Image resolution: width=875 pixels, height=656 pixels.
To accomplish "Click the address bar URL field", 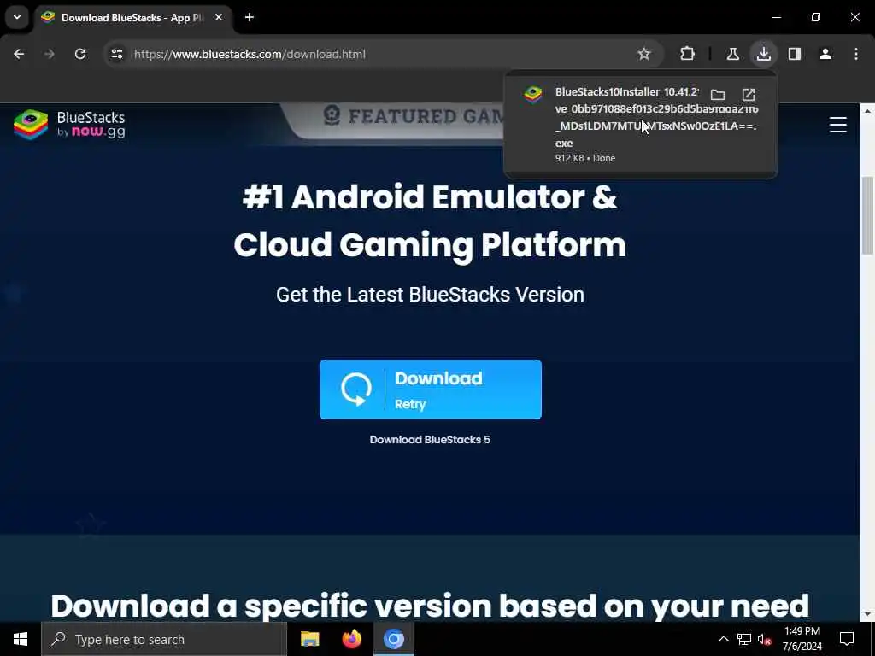I will point(383,54).
